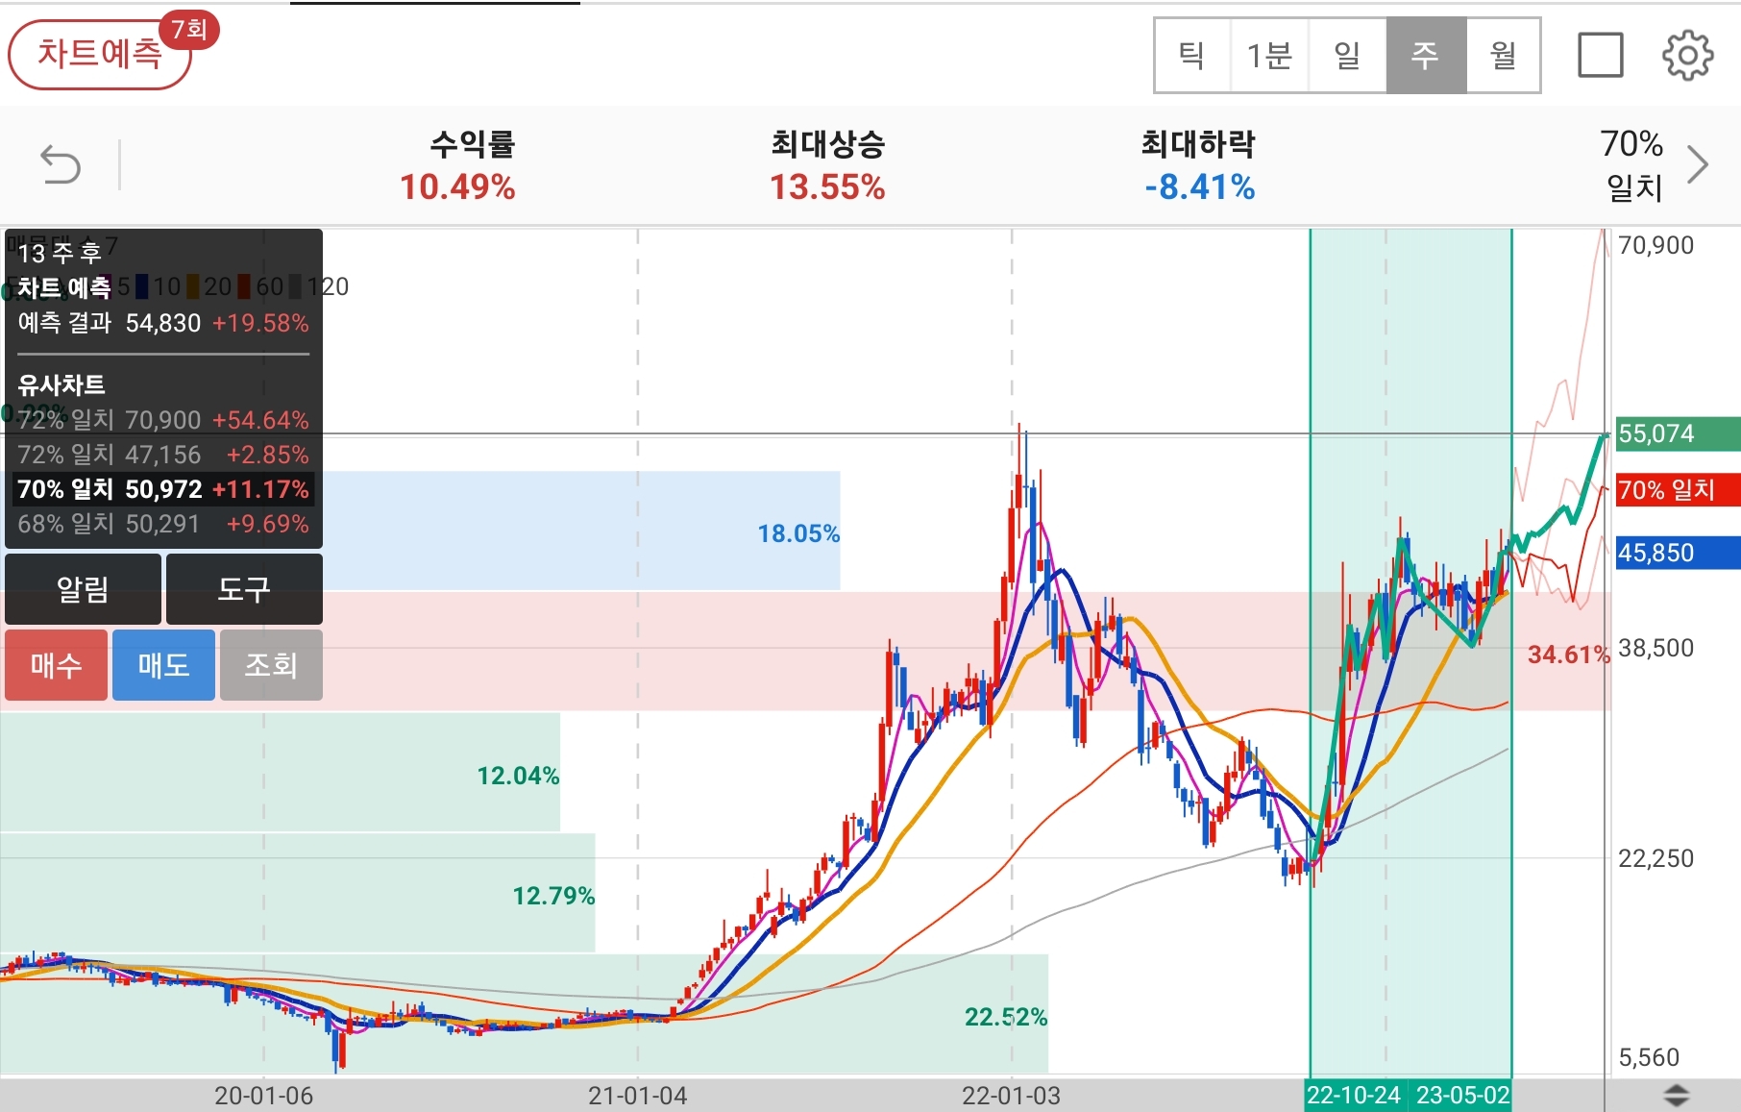The height and width of the screenshot is (1112, 1741).
Task: Tap the 70% 일치 header label
Action: pyautogui.click(x=1632, y=164)
